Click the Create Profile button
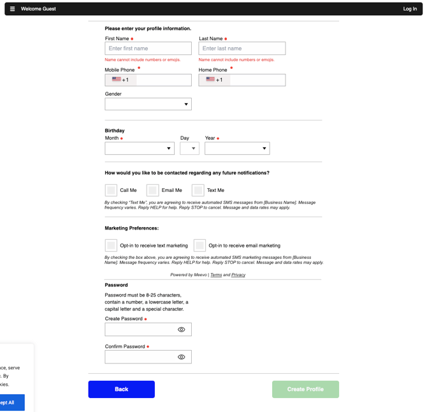Screen dimensions: 427x412 tap(305, 389)
